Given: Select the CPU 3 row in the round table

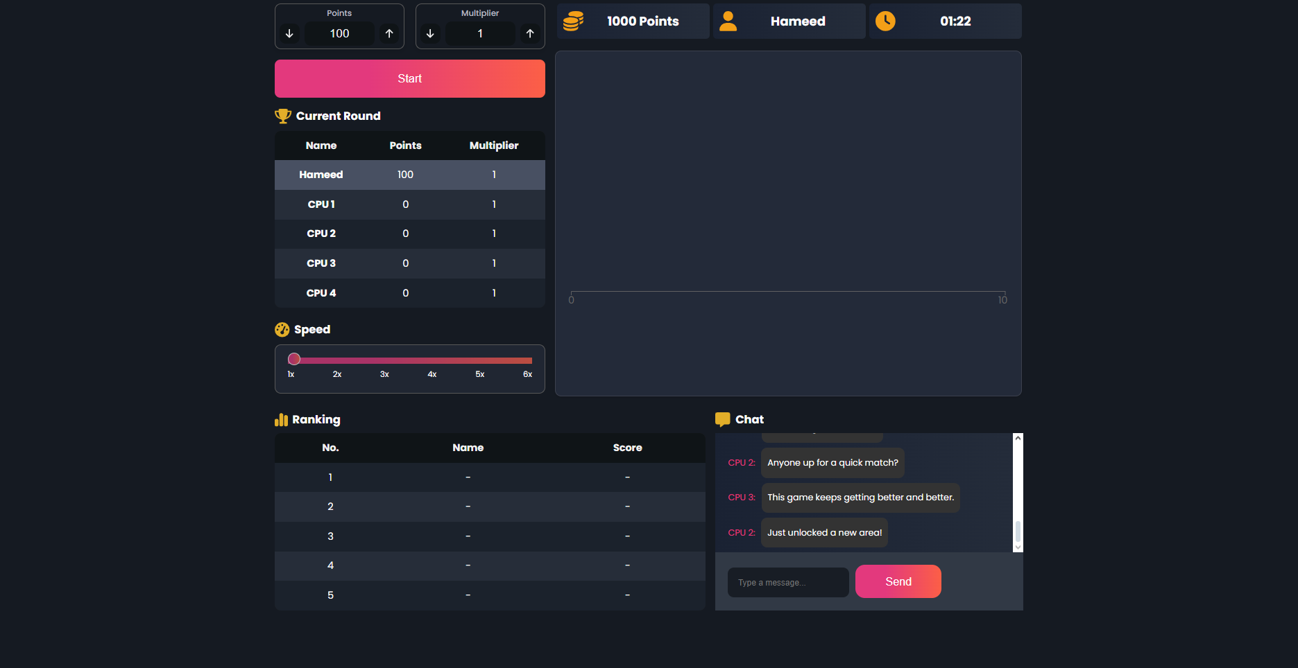Looking at the screenshot, I should (x=409, y=263).
